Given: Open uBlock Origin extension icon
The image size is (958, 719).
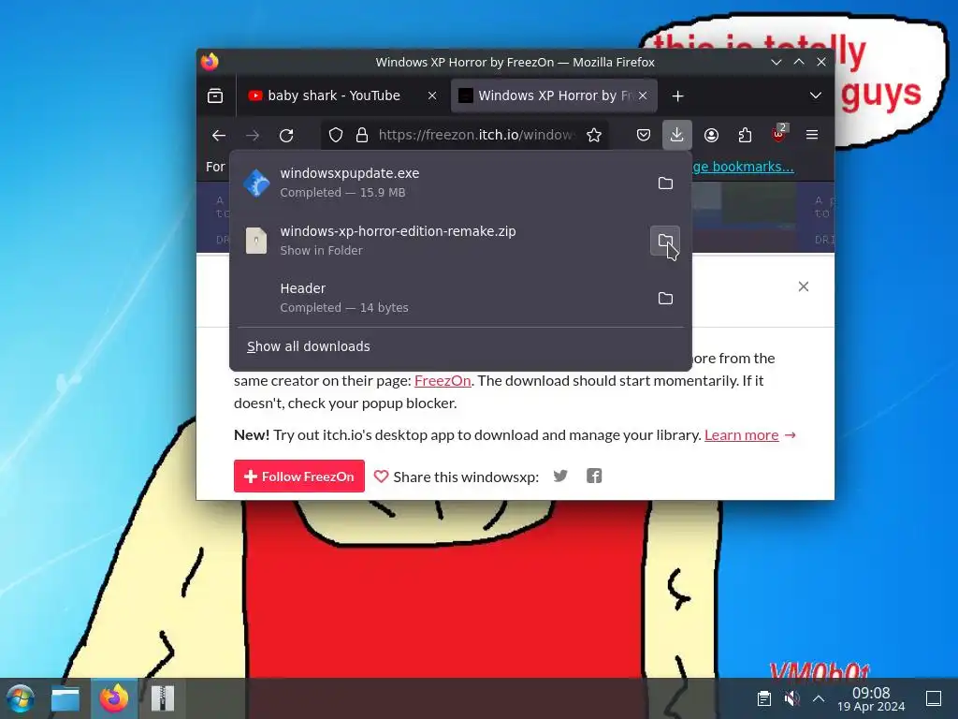Looking at the screenshot, I should coord(778,135).
